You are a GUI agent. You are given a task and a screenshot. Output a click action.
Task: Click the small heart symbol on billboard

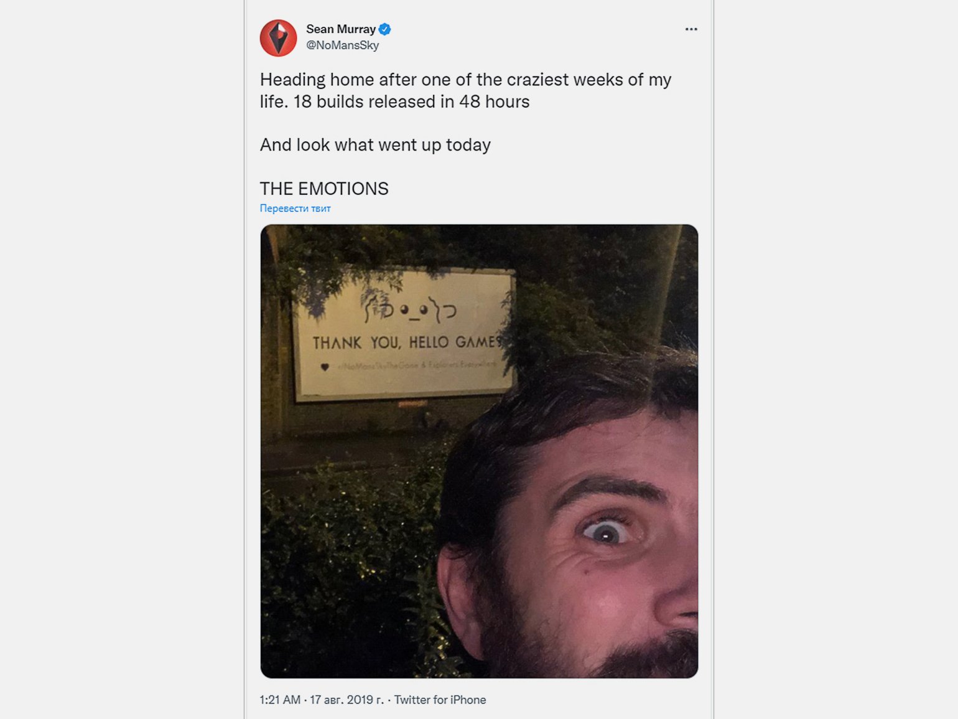click(x=324, y=367)
